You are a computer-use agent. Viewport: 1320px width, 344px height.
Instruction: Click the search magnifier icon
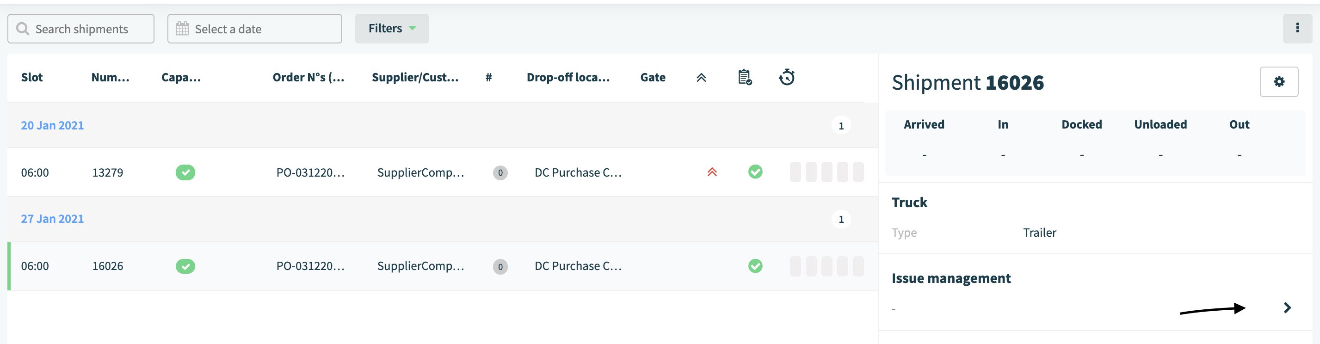(23, 29)
